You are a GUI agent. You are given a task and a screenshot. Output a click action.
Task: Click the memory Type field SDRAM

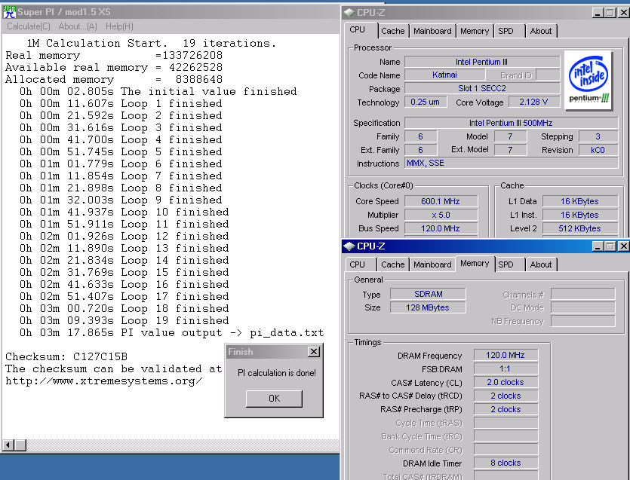428,294
